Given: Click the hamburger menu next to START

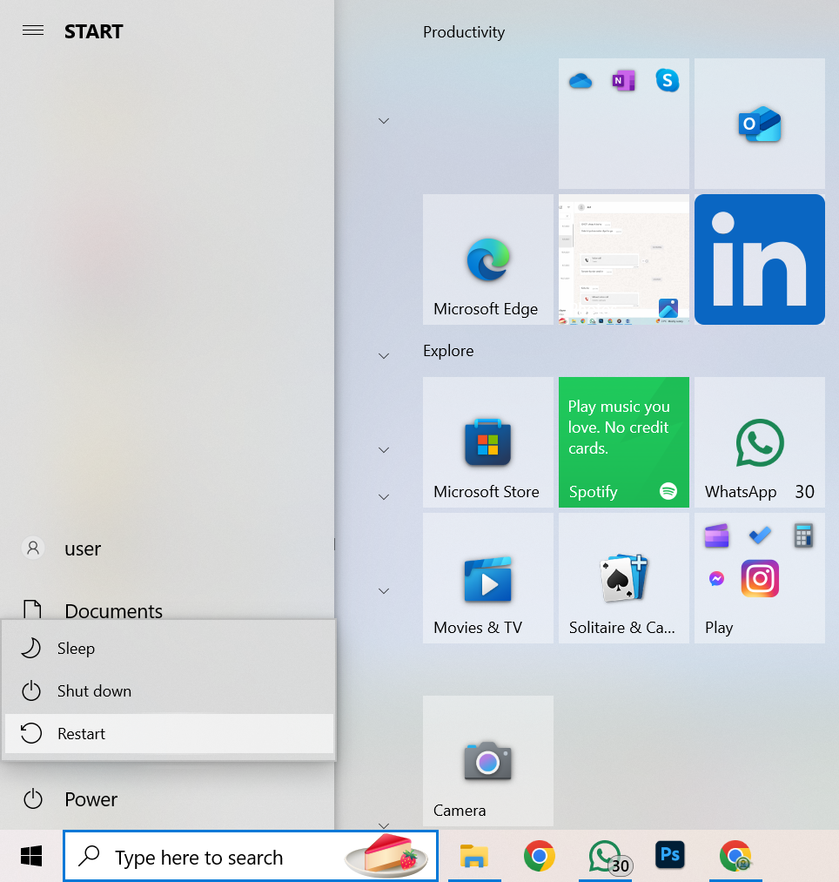Looking at the screenshot, I should point(32,30).
